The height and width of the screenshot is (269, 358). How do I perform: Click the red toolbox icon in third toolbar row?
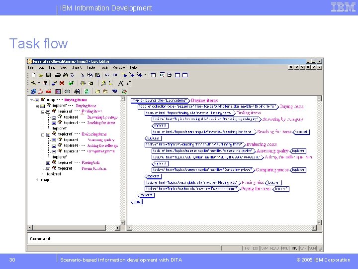click(48, 92)
